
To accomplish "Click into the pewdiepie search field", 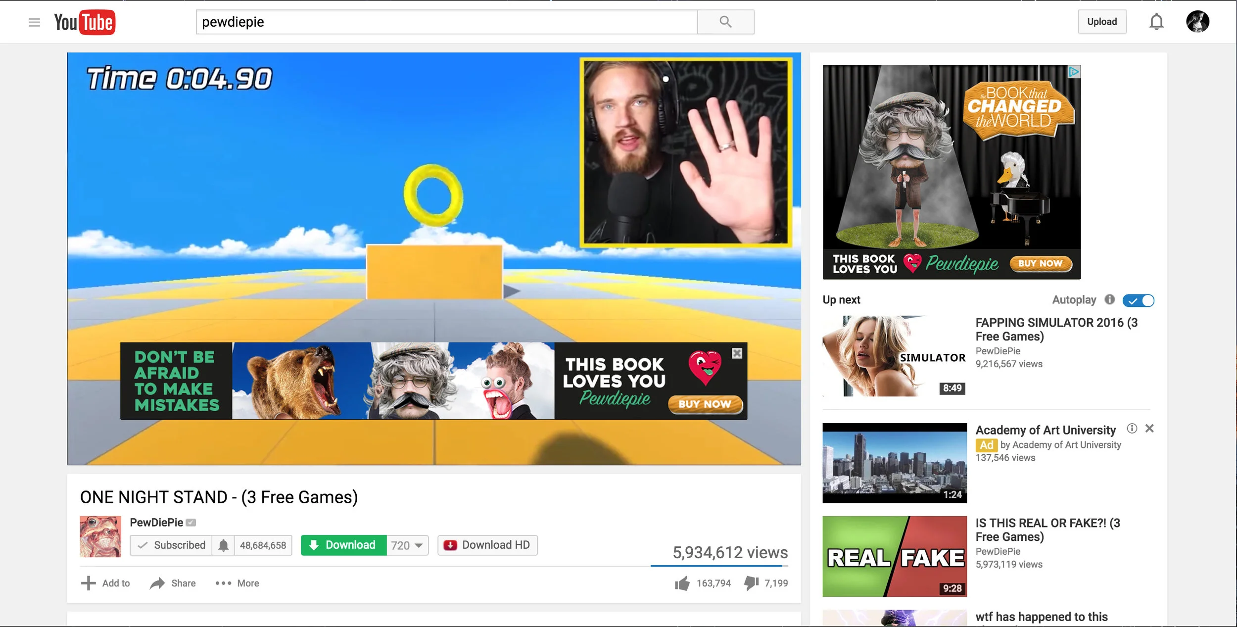I will 447,22.
